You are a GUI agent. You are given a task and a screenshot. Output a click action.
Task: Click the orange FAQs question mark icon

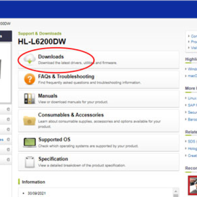click(x=30, y=79)
